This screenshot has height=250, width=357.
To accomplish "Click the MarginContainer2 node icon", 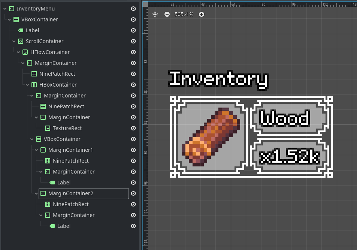I will click(x=43, y=193).
